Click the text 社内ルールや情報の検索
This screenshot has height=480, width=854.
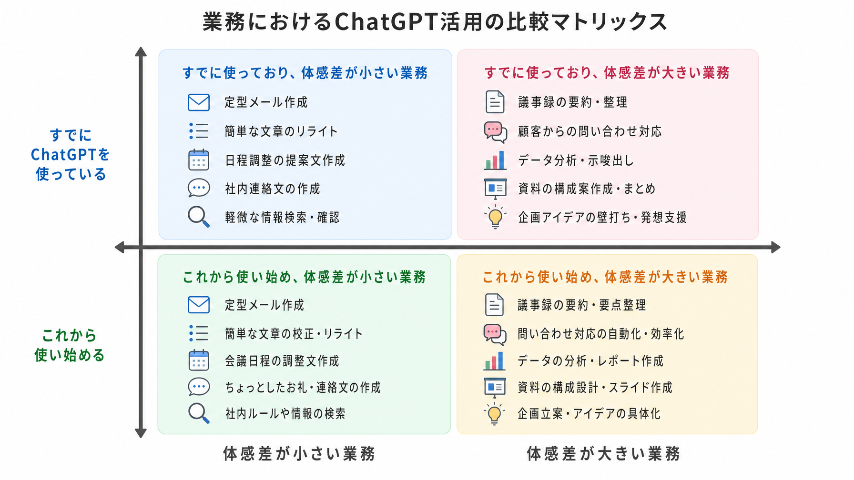click(285, 414)
